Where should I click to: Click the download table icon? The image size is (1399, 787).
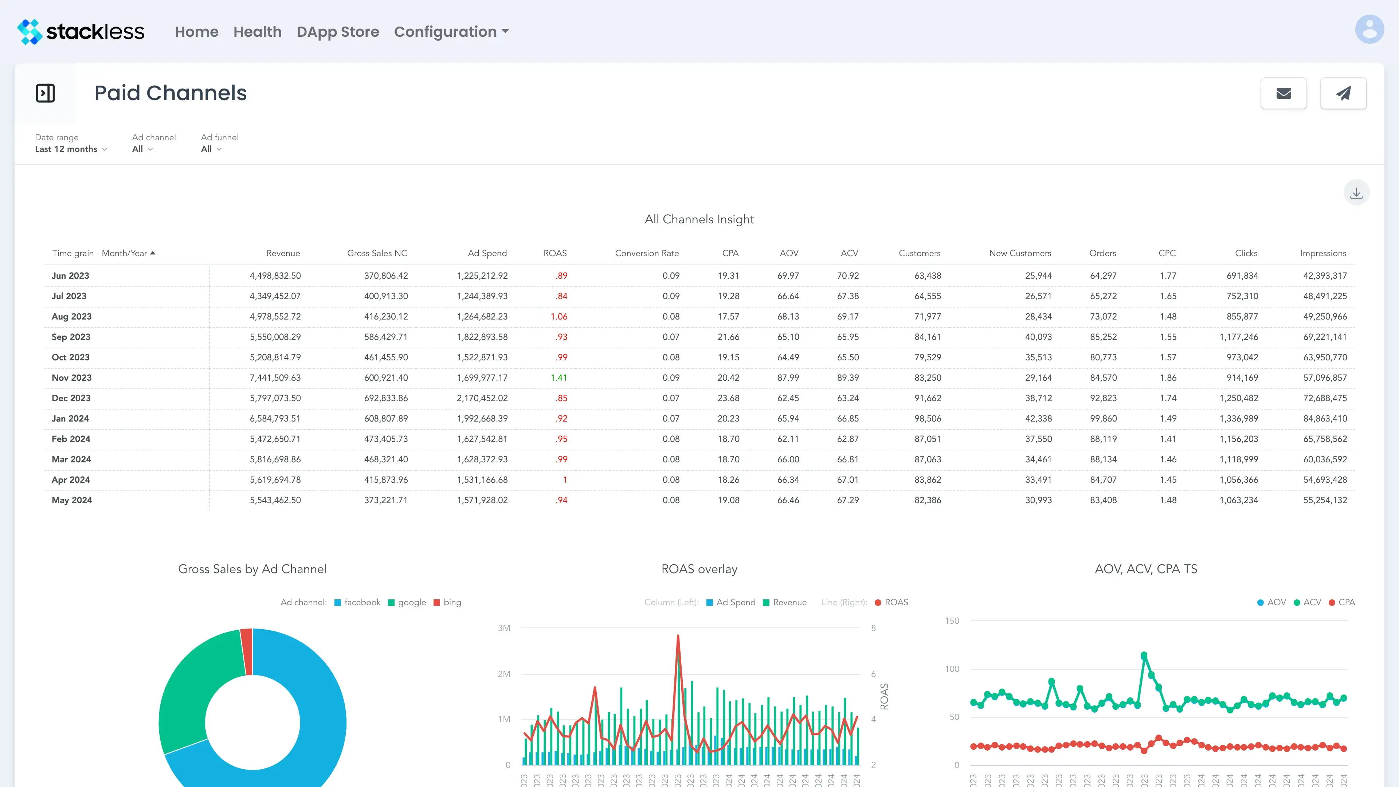tap(1356, 193)
